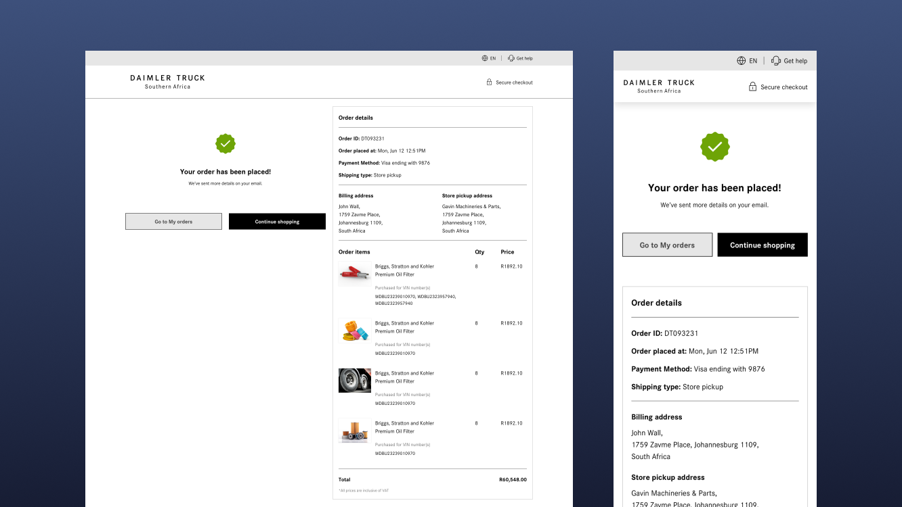This screenshot has width=902, height=507.
Task: Click headset help icon in mobile view
Action: 776,61
